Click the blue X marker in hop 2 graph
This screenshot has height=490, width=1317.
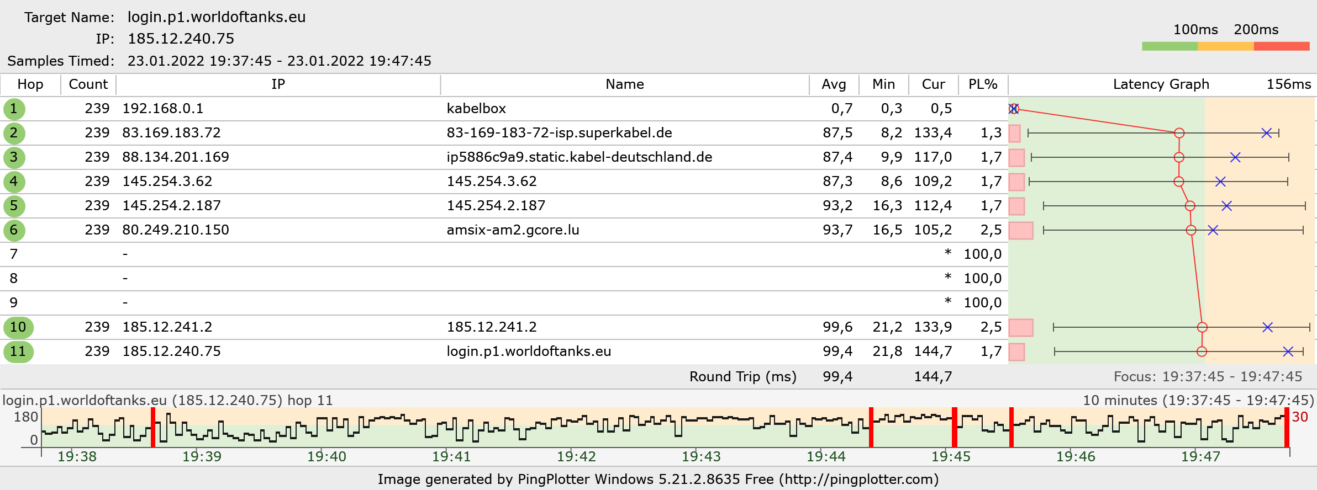pos(1267,133)
